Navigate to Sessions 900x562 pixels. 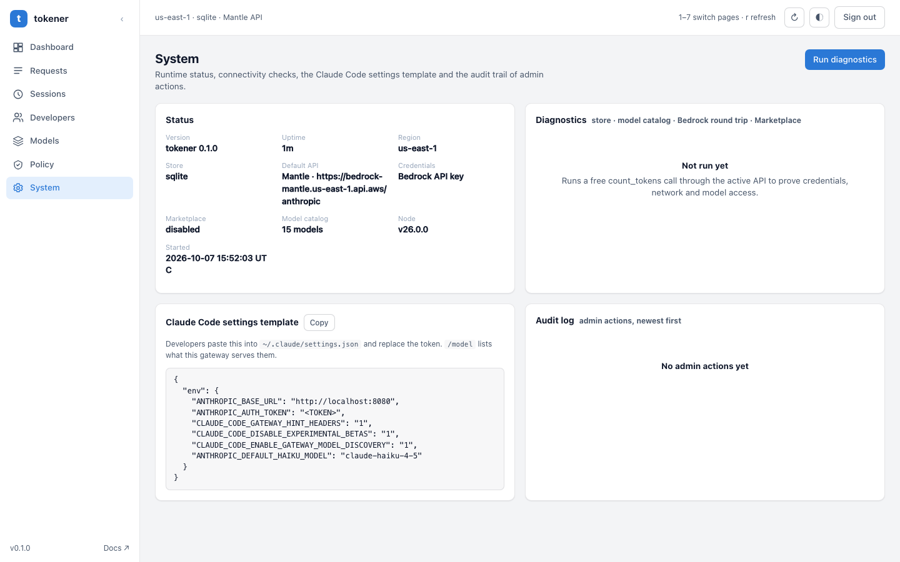(x=69, y=94)
